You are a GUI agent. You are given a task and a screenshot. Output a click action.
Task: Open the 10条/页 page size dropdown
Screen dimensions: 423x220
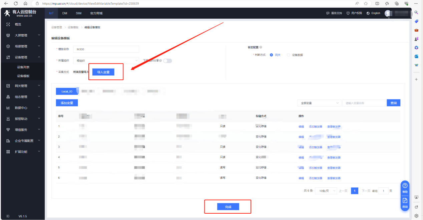tap(325, 191)
